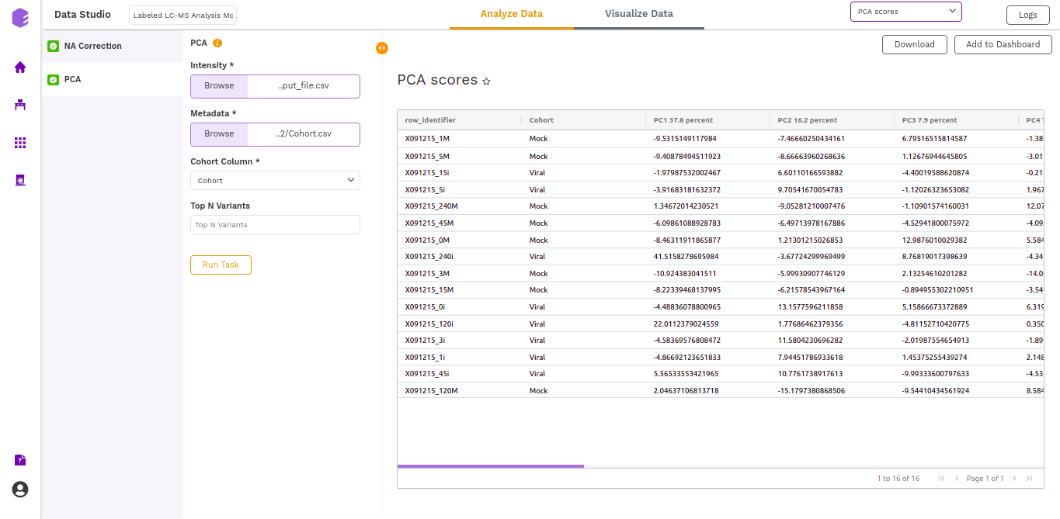Click PC3 value 12.9876010029382

click(x=935, y=240)
